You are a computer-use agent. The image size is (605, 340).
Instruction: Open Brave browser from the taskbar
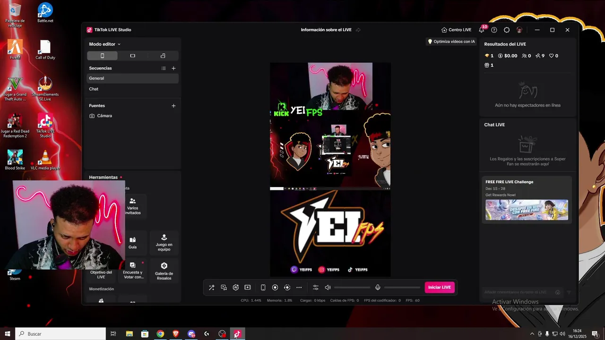pos(176,334)
